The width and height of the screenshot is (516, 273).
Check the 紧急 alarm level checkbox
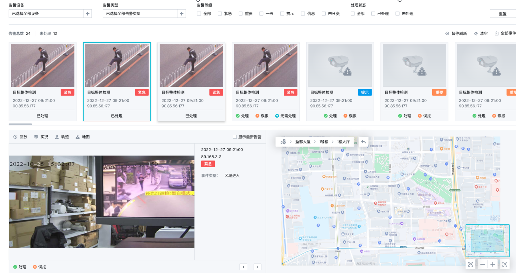pos(220,14)
